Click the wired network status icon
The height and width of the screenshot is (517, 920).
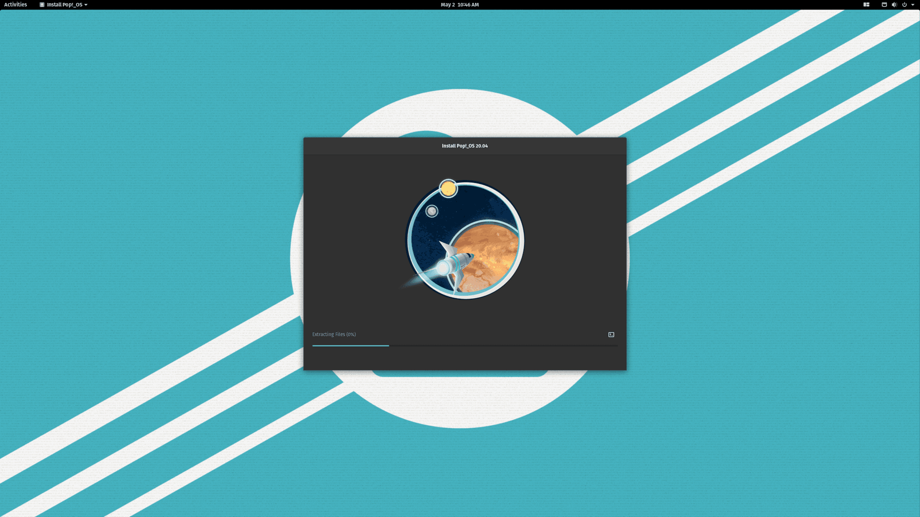(x=884, y=5)
